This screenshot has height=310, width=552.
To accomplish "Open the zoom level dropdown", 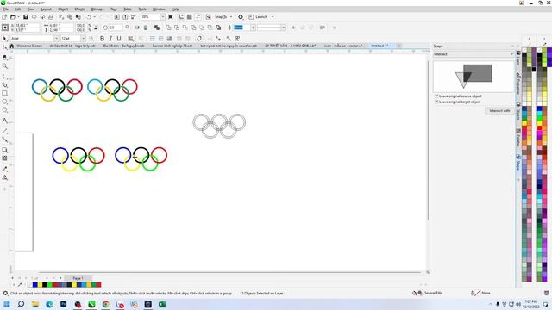I will 162,17.
